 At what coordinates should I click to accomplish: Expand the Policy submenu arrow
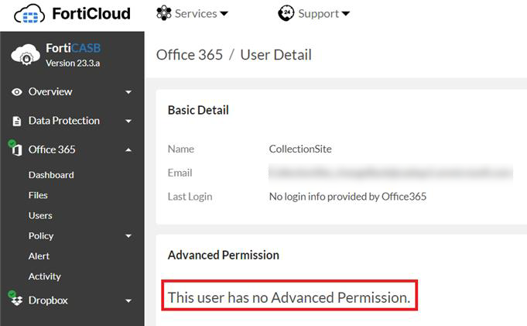pyautogui.click(x=128, y=236)
